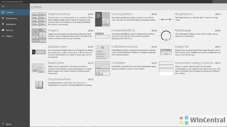
Task: Click the DropShadowPanel title
Action: pos(59,79)
